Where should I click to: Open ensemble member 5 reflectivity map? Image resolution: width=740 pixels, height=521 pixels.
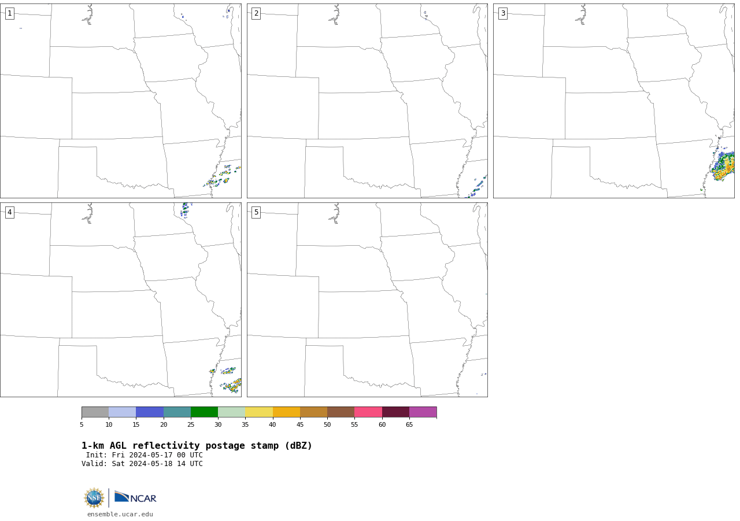click(x=367, y=300)
